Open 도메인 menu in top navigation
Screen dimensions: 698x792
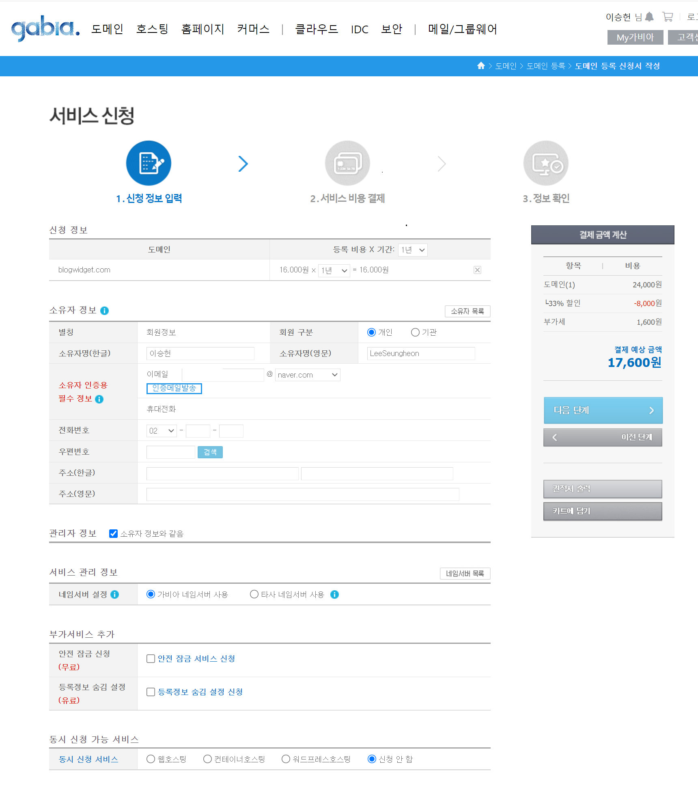(107, 29)
